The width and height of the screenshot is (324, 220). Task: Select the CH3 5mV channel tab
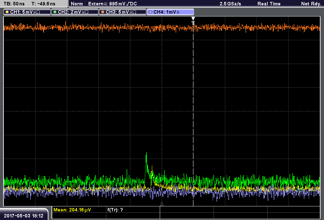pos(122,12)
